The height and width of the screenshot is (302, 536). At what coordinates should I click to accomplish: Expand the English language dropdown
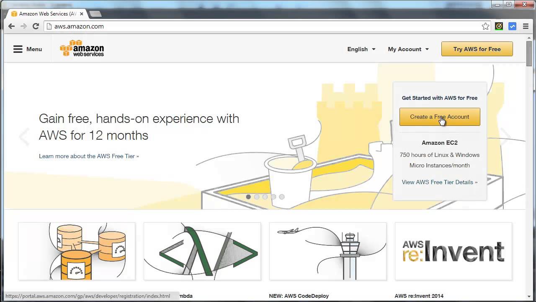coord(361,49)
